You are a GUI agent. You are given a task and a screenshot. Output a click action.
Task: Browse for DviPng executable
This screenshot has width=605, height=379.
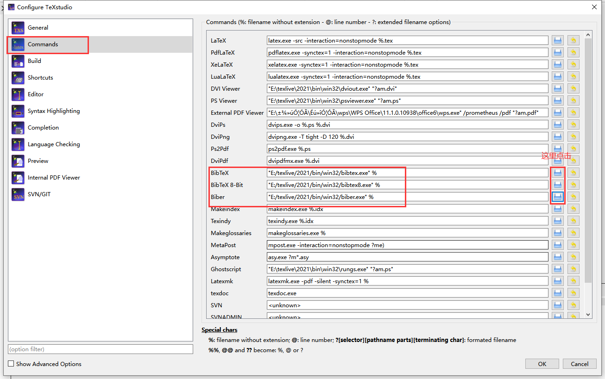[x=558, y=137]
